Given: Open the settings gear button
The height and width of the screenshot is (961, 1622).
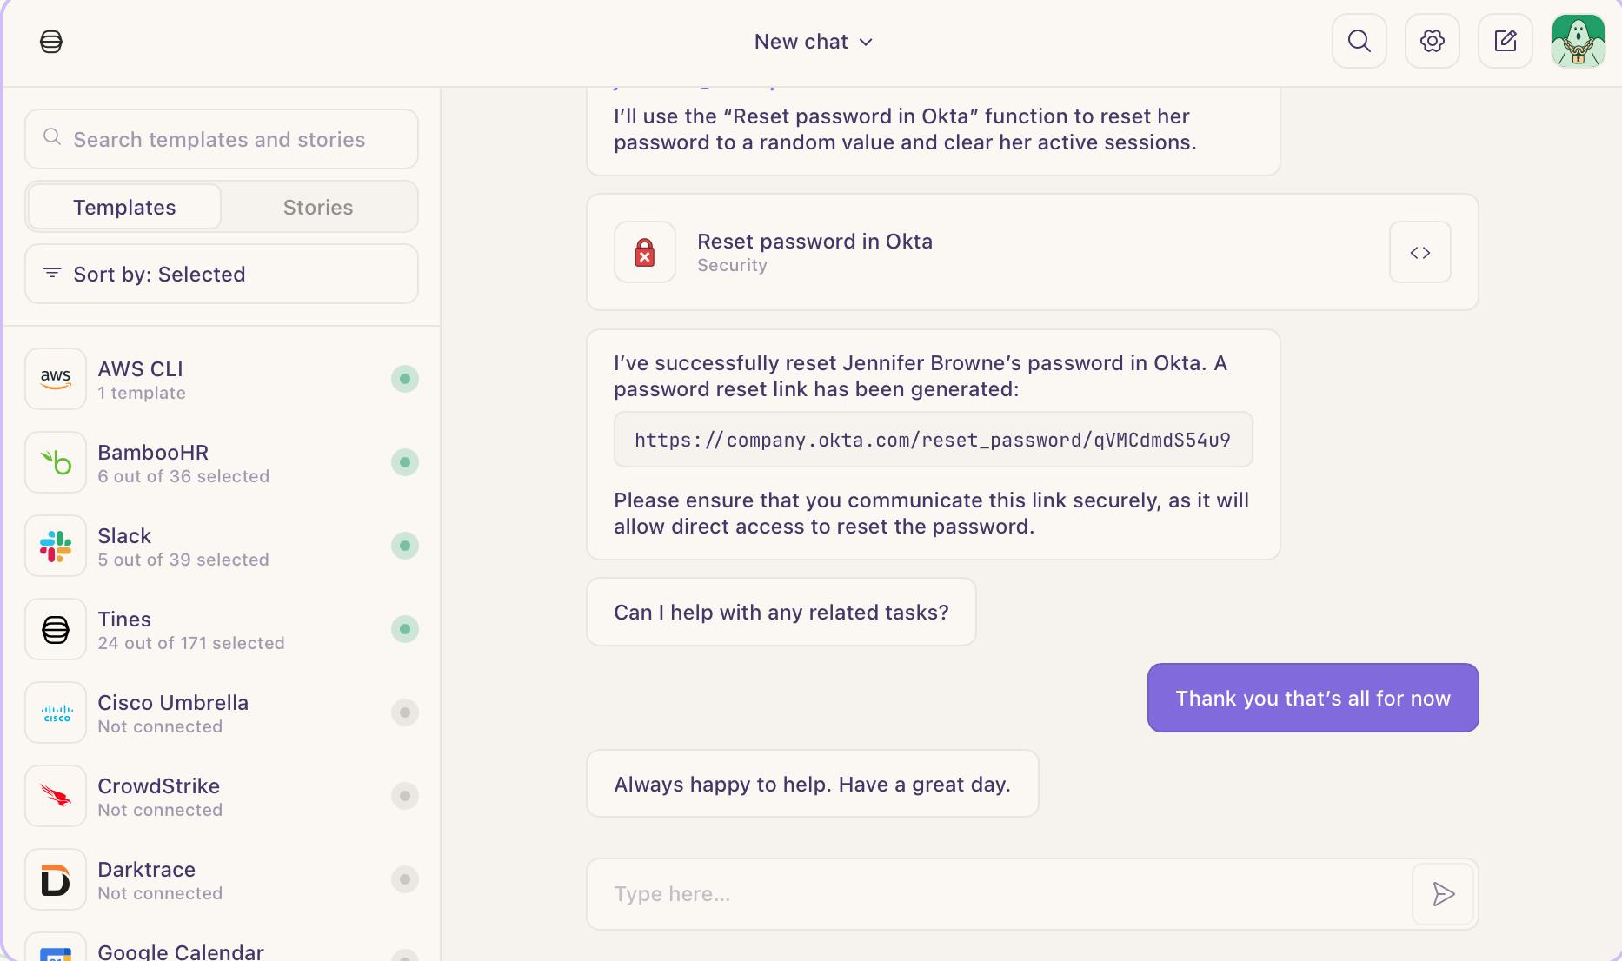Looking at the screenshot, I should [x=1433, y=41].
